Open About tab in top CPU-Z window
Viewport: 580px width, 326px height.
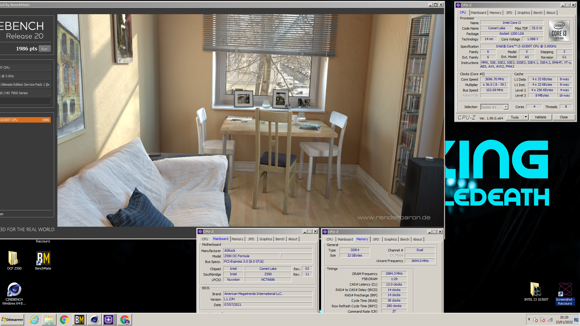click(x=551, y=13)
